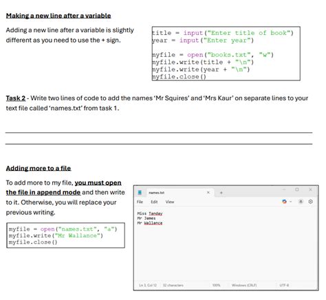Open the Notepad settings gear

(x=310, y=202)
